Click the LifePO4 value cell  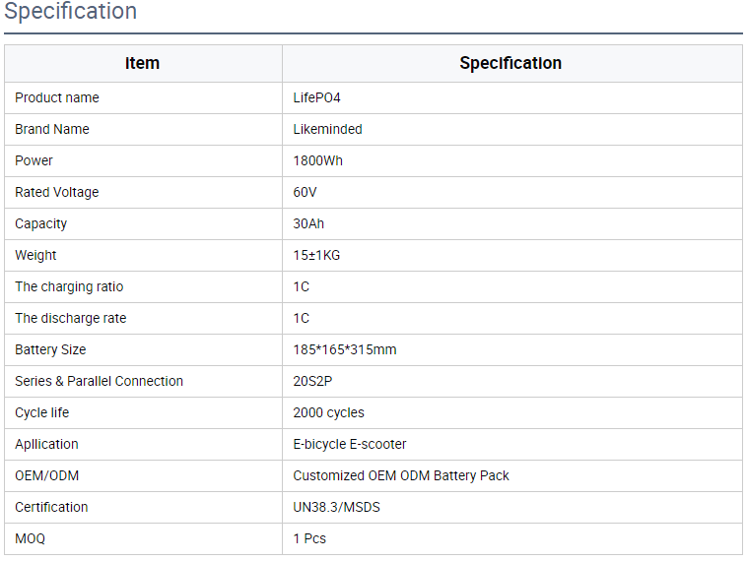pos(316,97)
